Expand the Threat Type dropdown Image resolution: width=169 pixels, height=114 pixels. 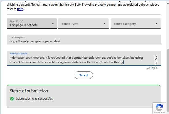(x=105, y=24)
